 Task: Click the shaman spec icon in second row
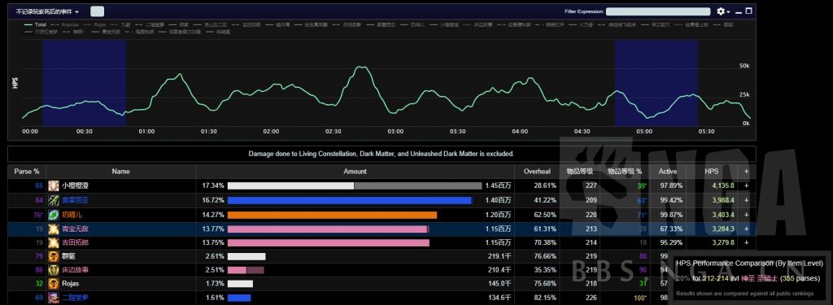[53, 200]
